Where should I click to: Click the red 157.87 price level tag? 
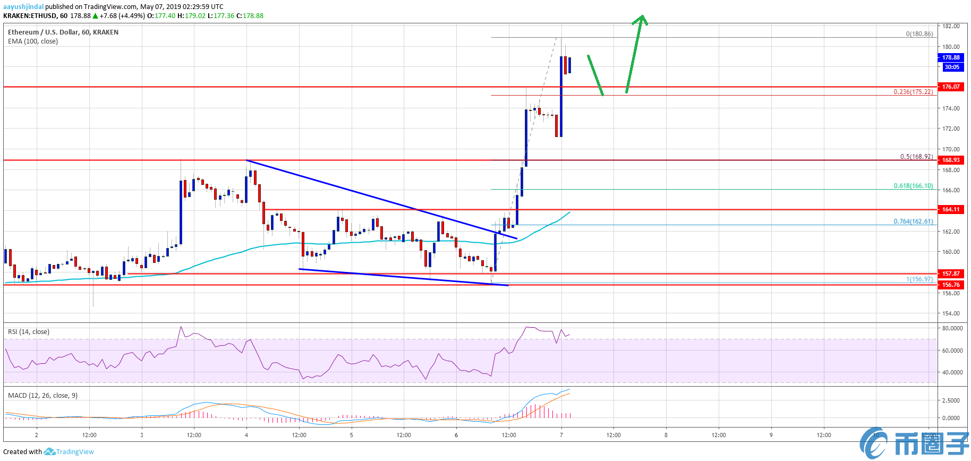point(951,274)
